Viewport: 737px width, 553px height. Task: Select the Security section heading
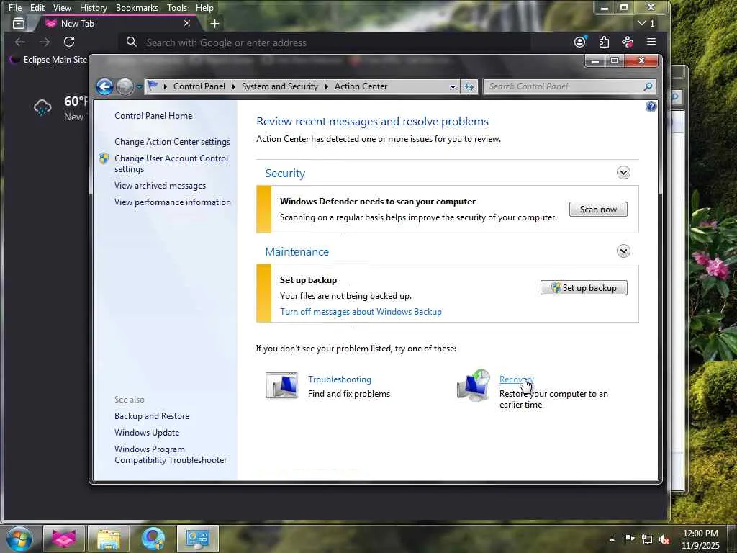click(x=285, y=173)
